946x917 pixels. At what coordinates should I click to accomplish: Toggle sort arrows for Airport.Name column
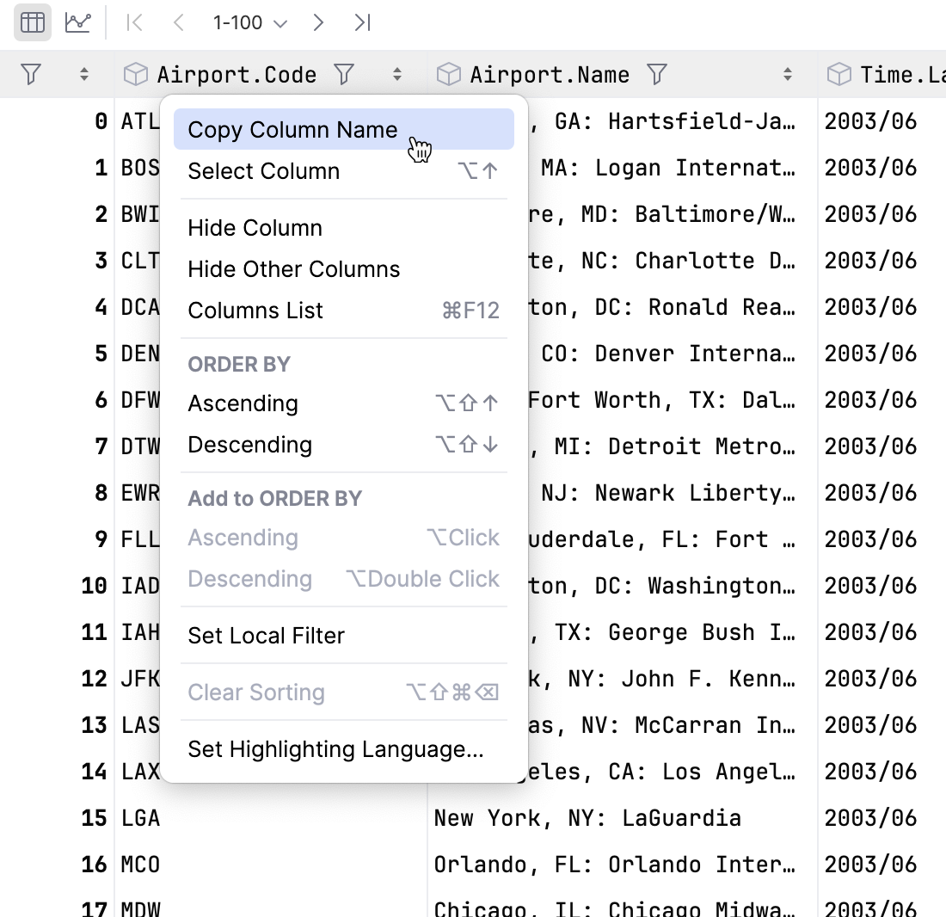(x=787, y=74)
